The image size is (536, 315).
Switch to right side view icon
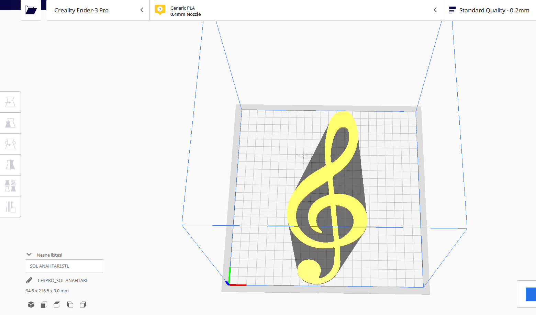tap(83, 305)
